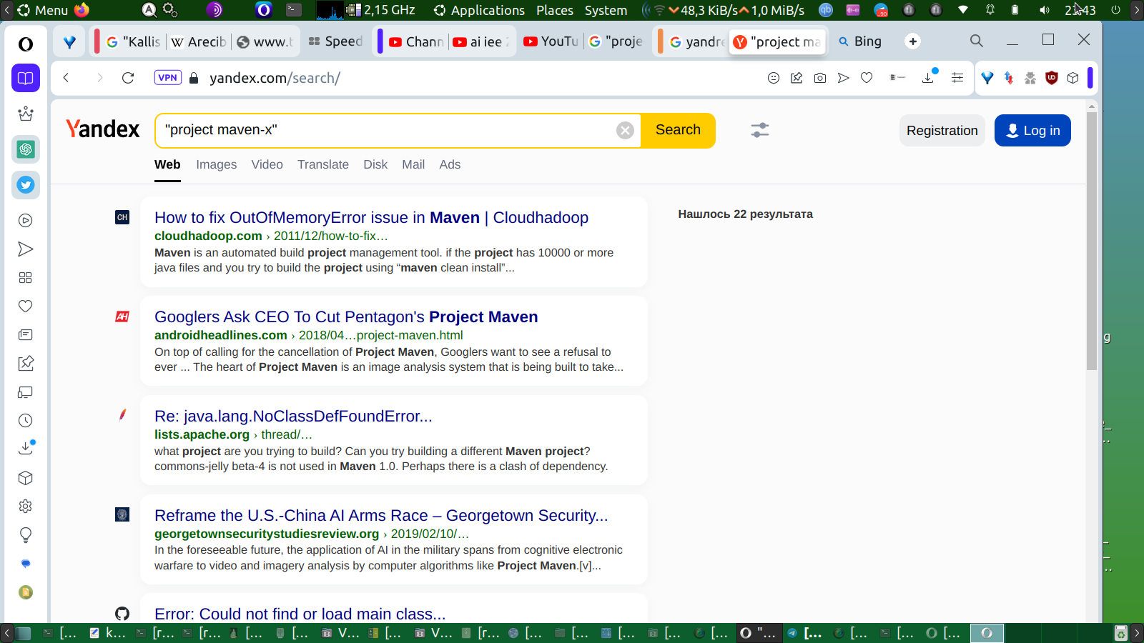Click the Log in button
Viewport: 1144px width, 643px height.
tap(1032, 131)
